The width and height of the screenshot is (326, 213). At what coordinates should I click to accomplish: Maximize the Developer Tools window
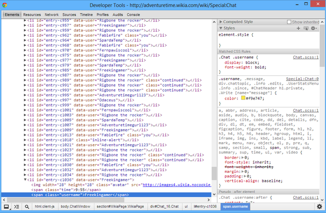306,4
